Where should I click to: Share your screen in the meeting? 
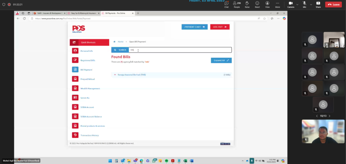[x=318, y=4]
